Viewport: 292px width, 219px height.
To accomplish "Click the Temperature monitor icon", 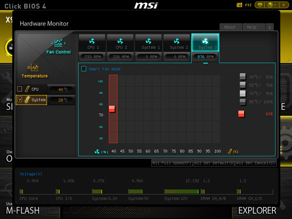I will 33,68.
